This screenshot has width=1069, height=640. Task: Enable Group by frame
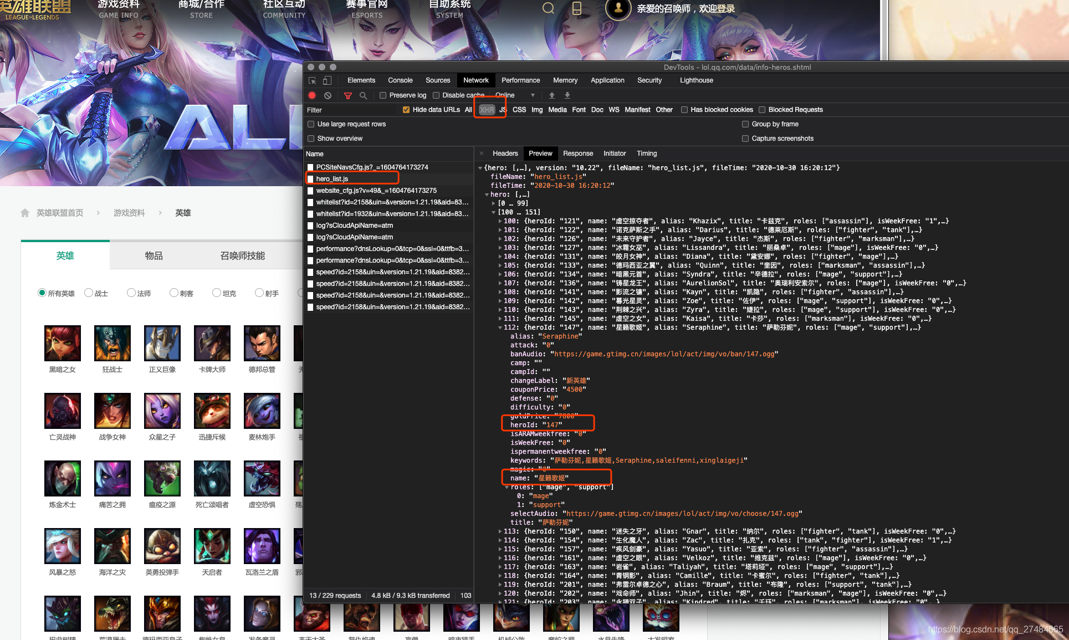(x=745, y=124)
